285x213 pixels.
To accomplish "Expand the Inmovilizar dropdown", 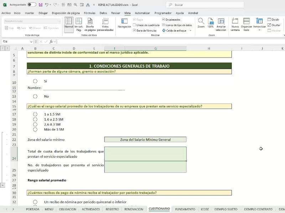I will click(259, 30).
